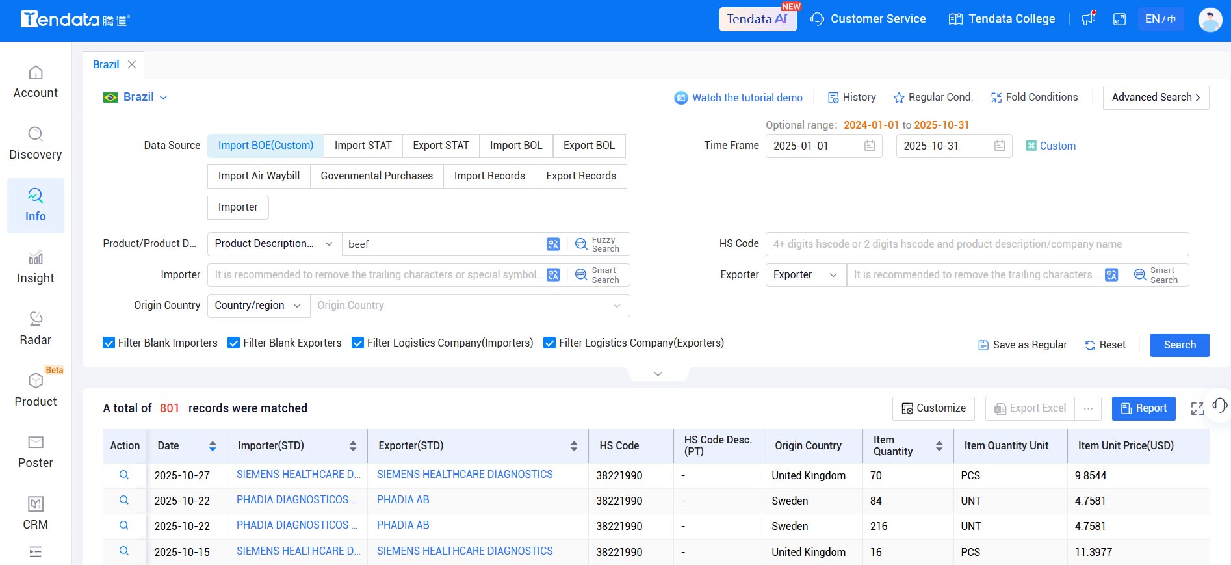This screenshot has width=1231, height=565.
Task: Open the Discovery sidebar section
Action: pyautogui.click(x=36, y=144)
